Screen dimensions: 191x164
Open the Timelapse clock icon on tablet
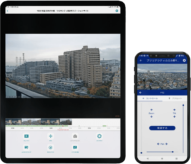(51, 147)
